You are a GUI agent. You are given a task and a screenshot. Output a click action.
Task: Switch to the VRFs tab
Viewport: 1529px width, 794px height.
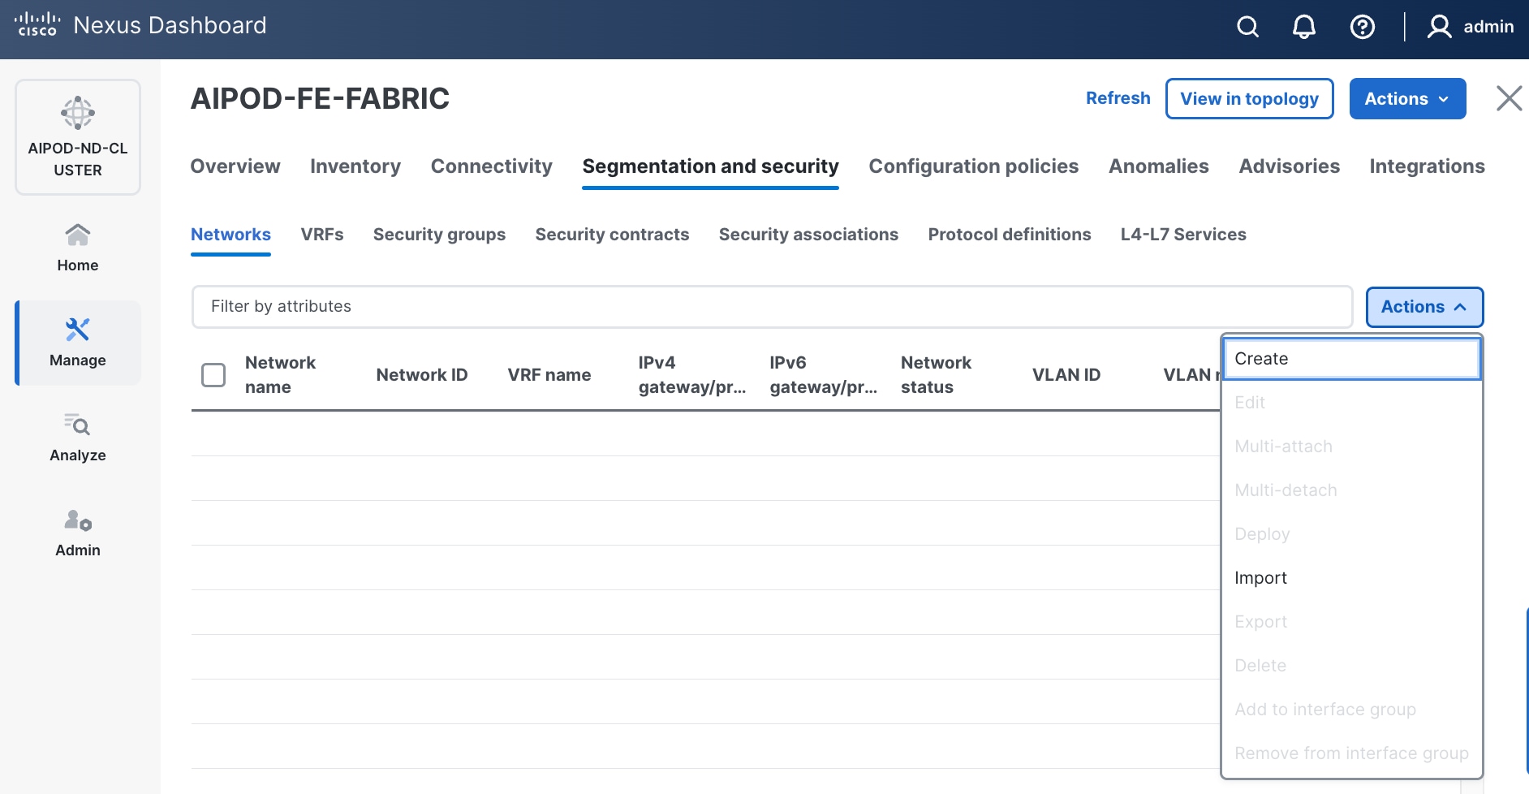pos(321,235)
